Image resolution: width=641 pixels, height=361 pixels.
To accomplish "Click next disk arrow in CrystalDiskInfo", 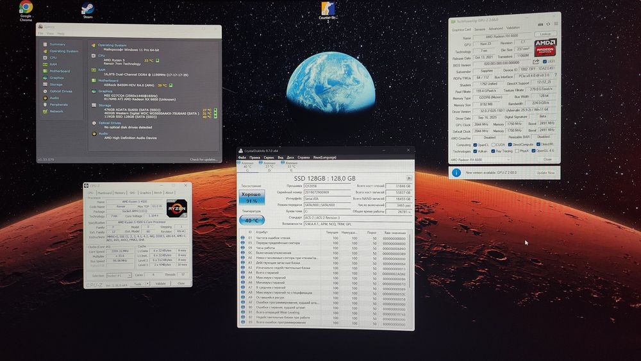I will tap(409, 178).
